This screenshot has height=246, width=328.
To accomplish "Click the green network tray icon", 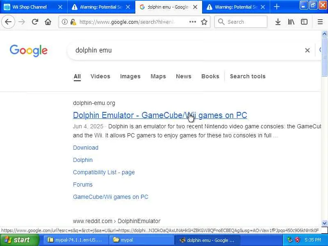I will (x=290, y=240).
